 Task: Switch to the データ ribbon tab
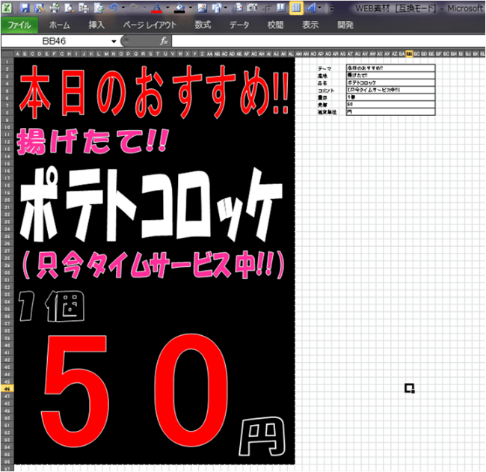(x=239, y=25)
